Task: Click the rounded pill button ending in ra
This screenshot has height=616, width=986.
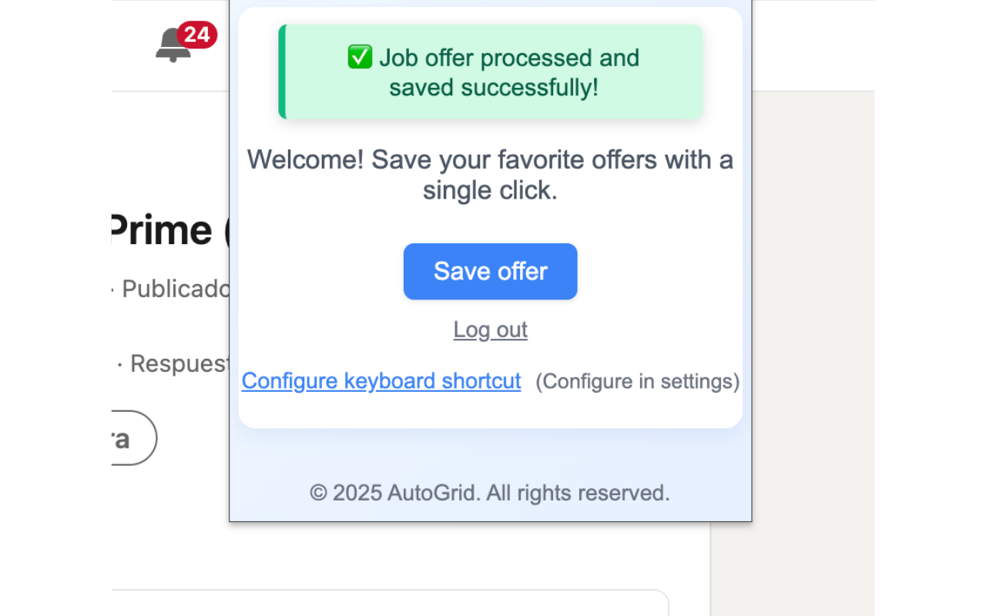Action: tap(123, 438)
